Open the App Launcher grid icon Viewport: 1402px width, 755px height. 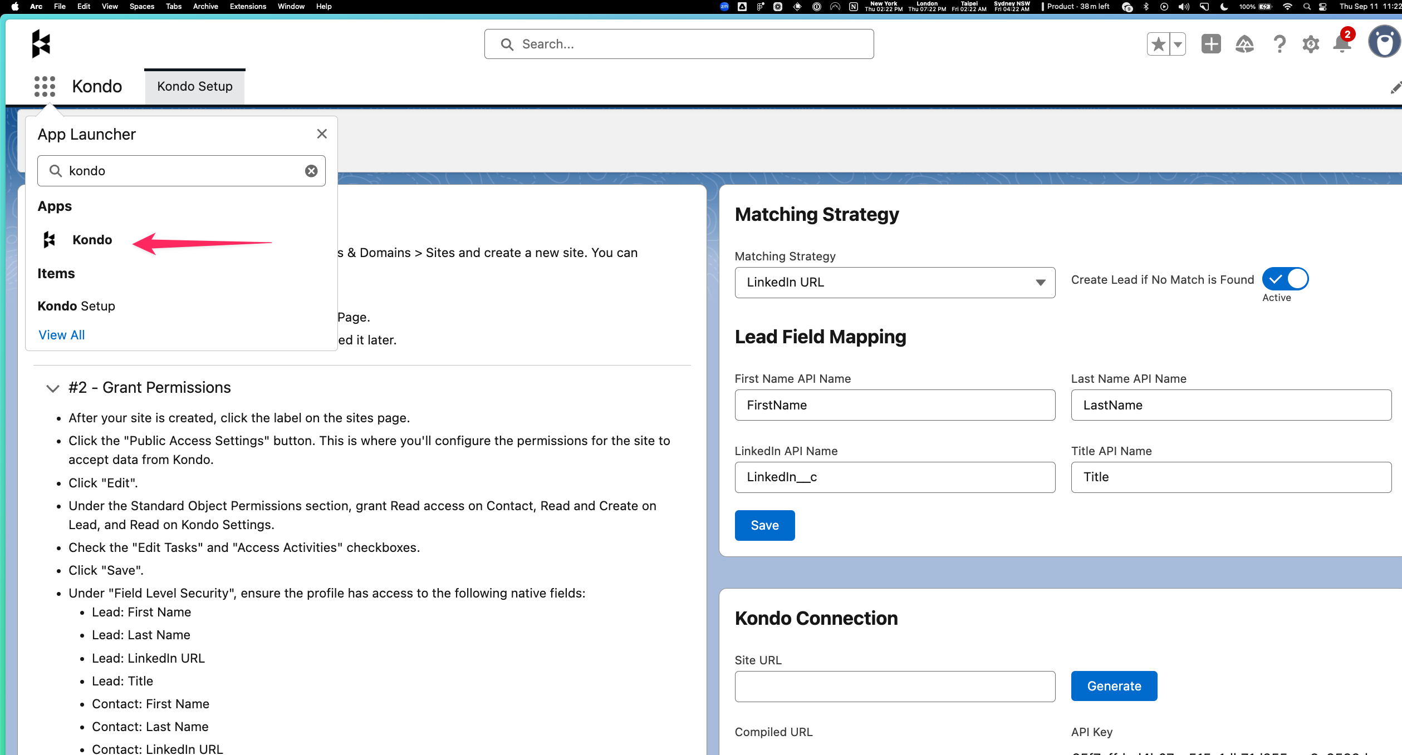pos(45,86)
